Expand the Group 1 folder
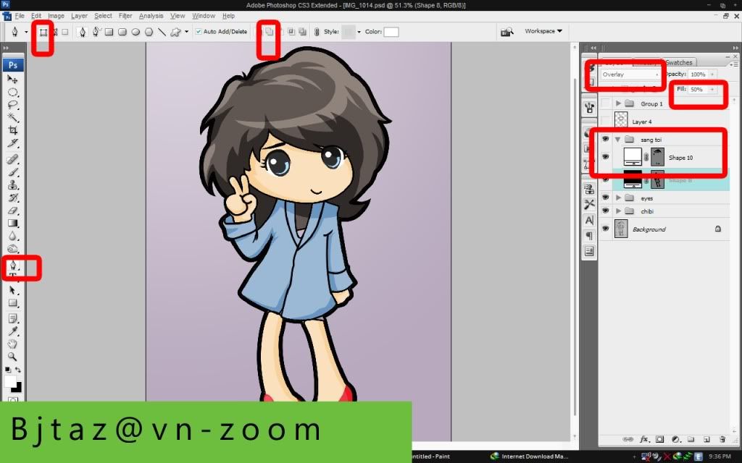 pos(619,103)
